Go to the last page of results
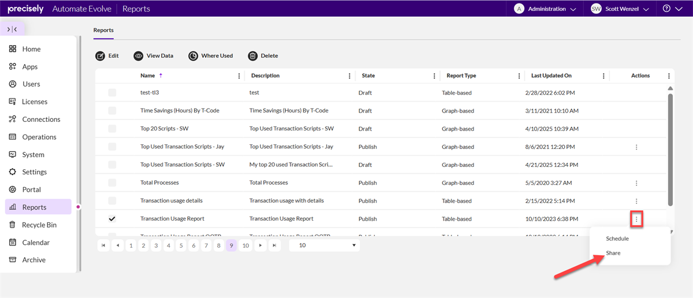Image resolution: width=693 pixels, height=298 pixels. coord(275,245)
